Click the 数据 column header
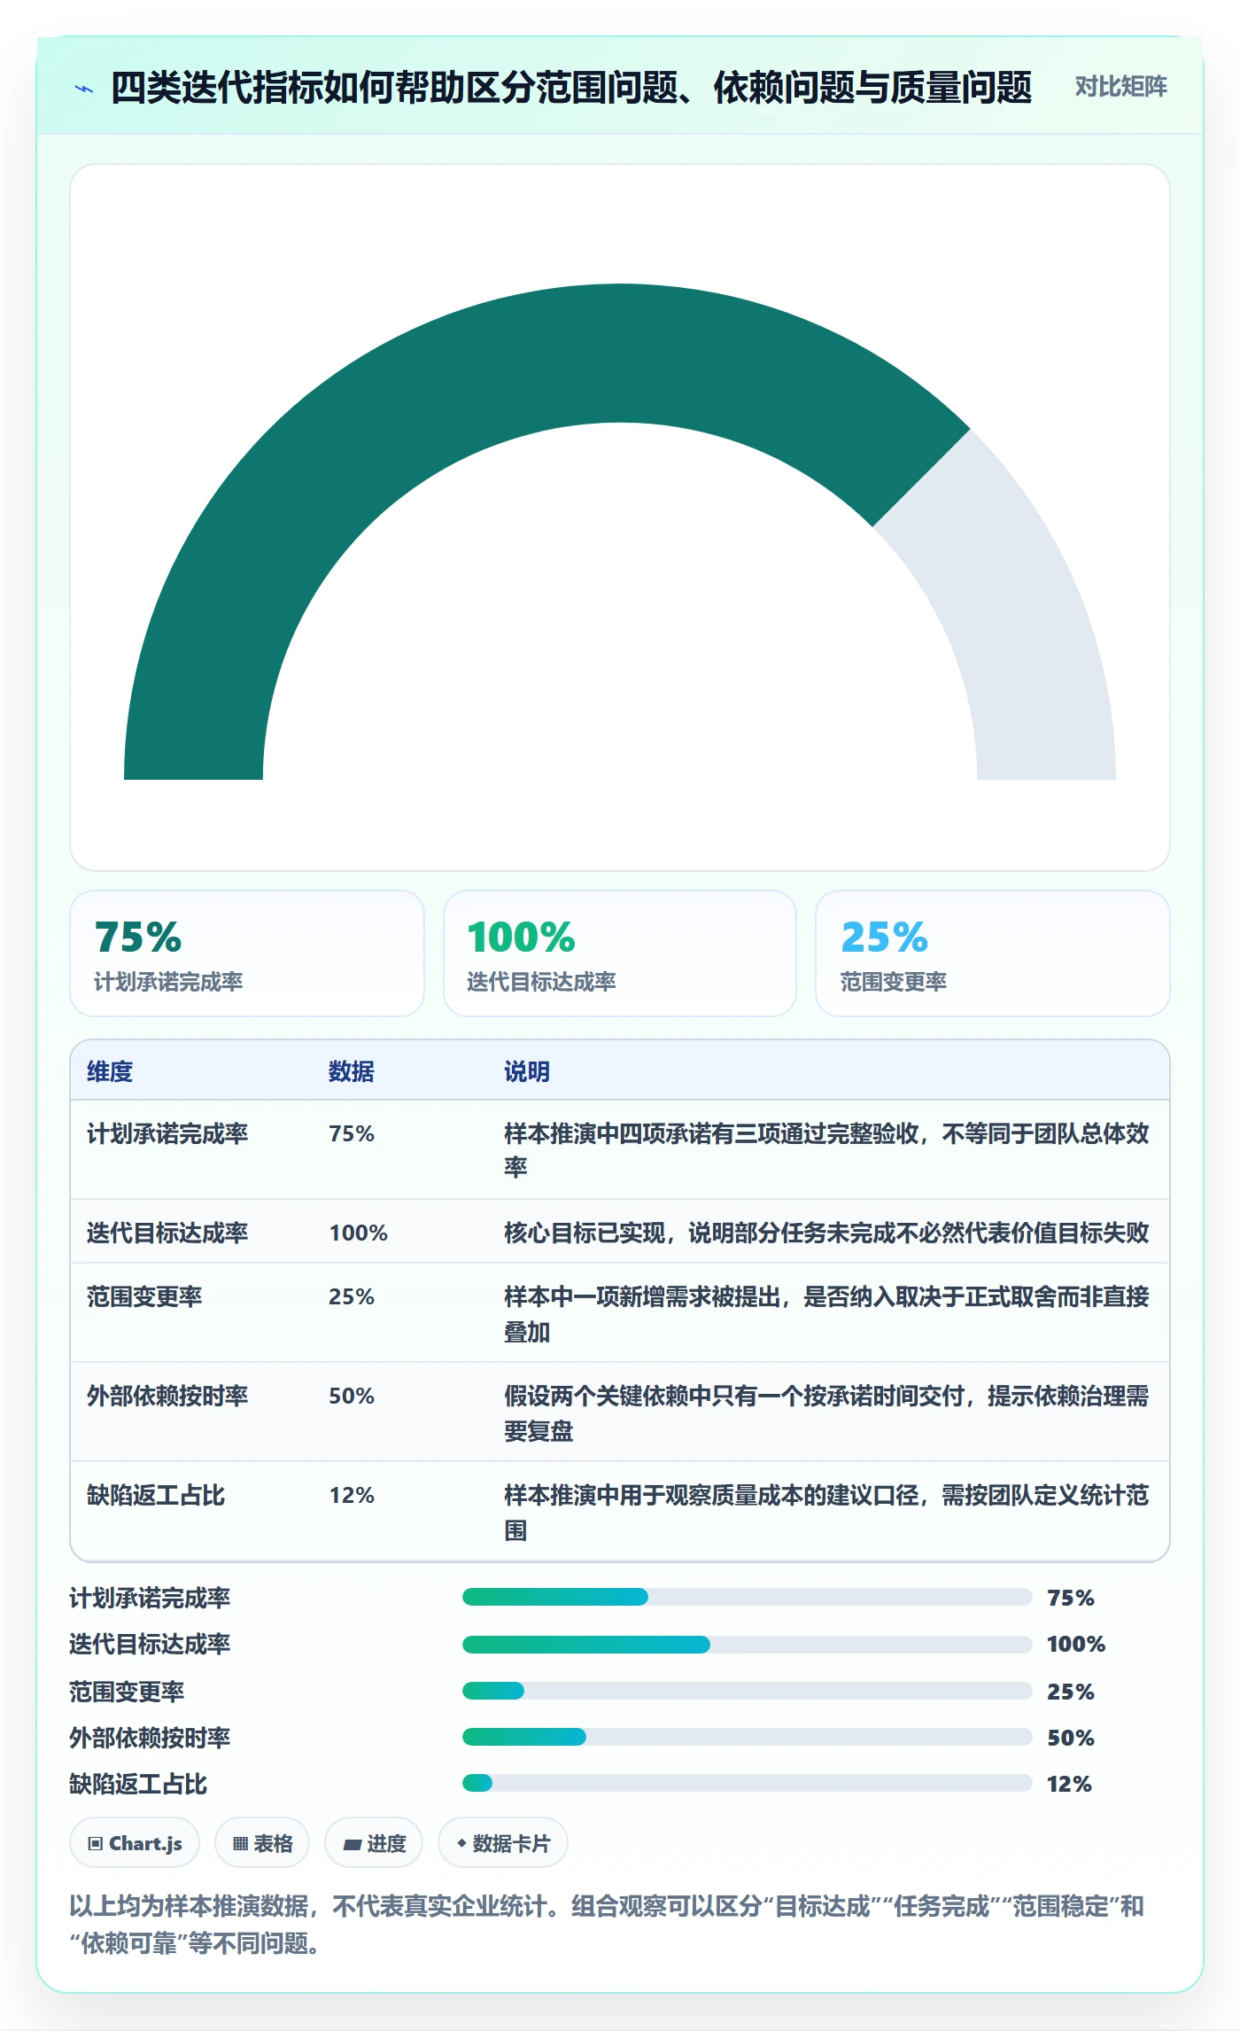Image resolution: width=1240 pixels, height=2031 pixels. [352, 1071]
